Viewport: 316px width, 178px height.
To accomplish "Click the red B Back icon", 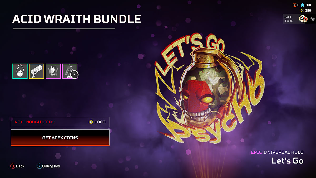I will point(12,166).
